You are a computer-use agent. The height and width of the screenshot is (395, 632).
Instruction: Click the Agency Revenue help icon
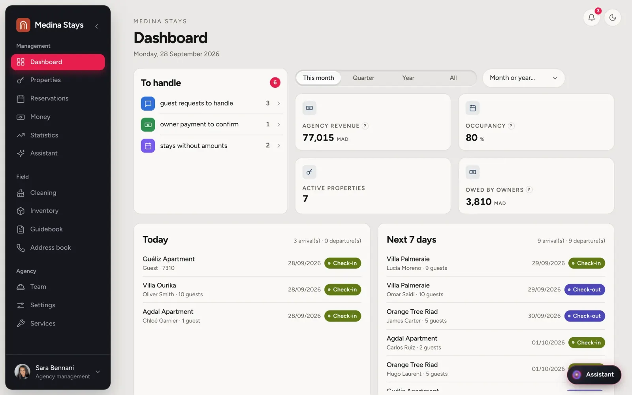pyautogui.click(x=365, y=126)
